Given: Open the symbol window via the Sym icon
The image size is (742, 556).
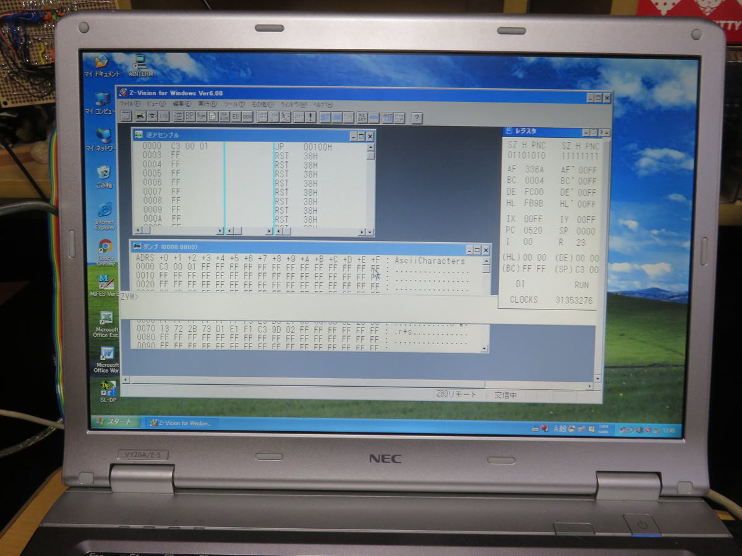Looking at the screenshot, I should tap(199, 117).
